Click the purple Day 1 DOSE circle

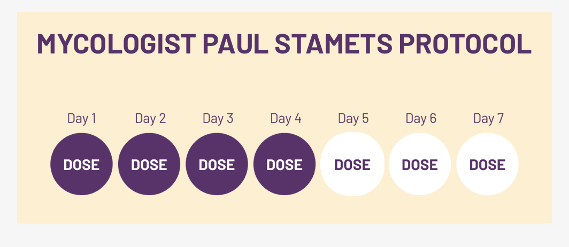tap(81, 164)
